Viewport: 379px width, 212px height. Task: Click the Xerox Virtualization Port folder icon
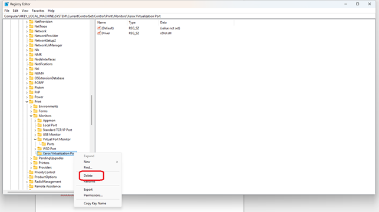(x=39, y=153)
